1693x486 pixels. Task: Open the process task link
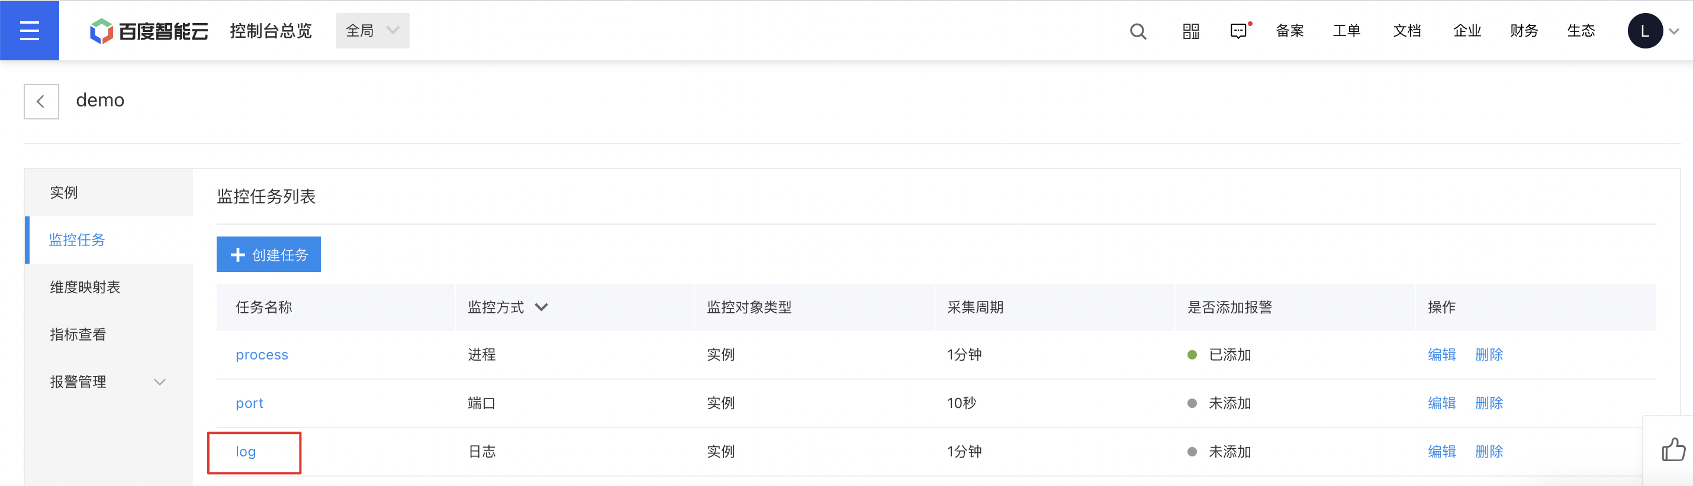(x=262, y=355)
